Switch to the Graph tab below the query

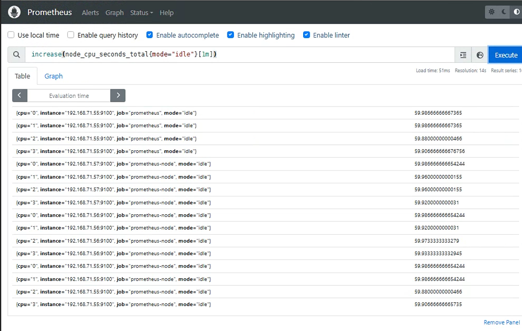tap(54, 76)
